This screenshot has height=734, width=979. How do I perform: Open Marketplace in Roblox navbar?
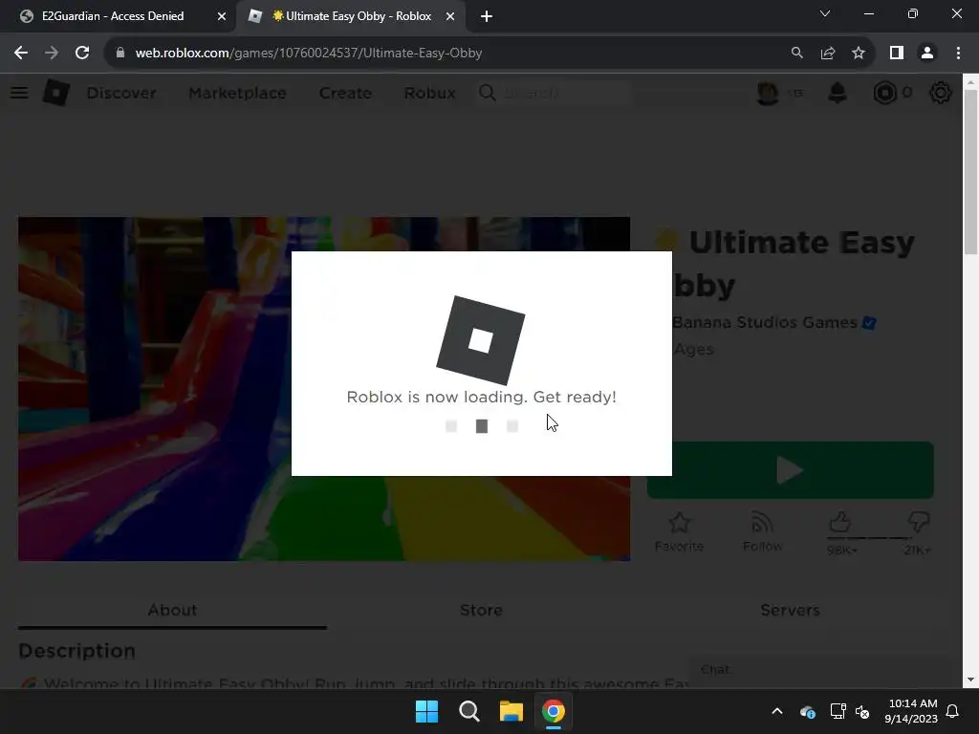(x=237, y=93)
